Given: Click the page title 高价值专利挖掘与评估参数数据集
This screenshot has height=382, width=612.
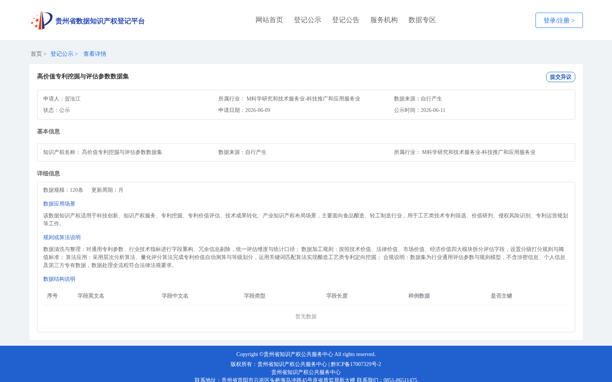Looking at the screenshot, I should tap(83, 76).
